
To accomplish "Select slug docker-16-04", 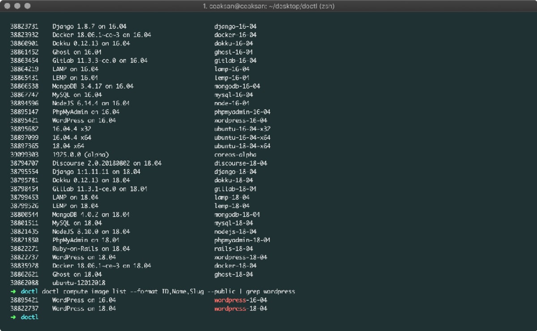I will [235, 35].
